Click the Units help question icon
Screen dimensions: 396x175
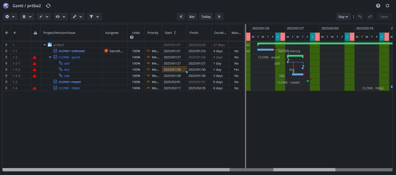[132, 37]
